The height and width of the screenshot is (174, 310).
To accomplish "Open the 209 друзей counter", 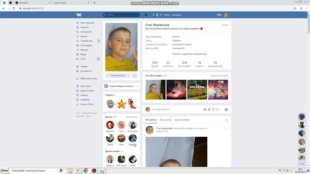I will [x=155, y=64].
